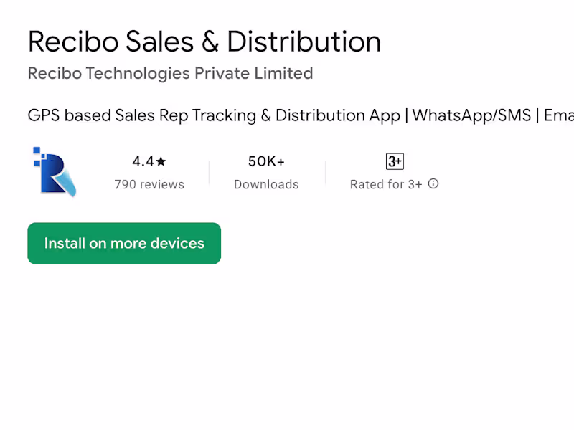
Task: Click the 4.4 rating number
Action: click(x=143, y=161)
